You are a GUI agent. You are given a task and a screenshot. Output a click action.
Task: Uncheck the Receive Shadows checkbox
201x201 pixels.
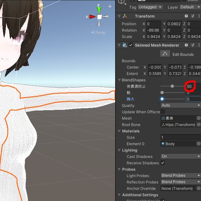click(x=163, y=163)
